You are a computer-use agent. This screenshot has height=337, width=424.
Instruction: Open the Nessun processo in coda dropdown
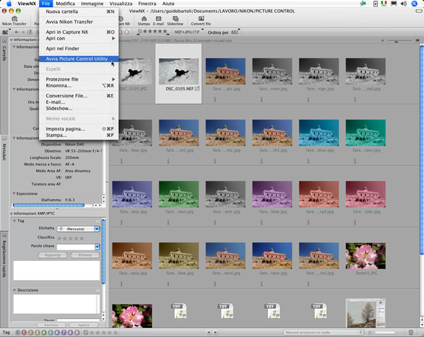323,333
